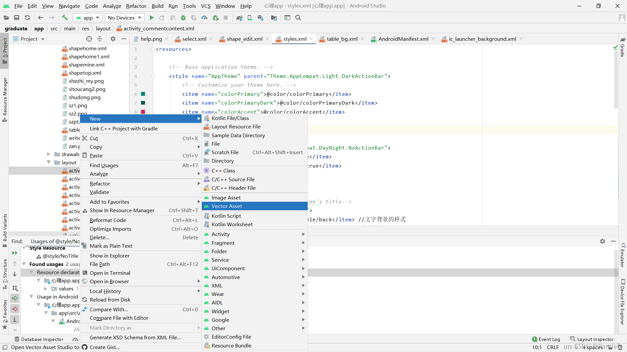627x352 pixels.
Task: Open AVD Manager device icon
Action: [250, 18]
